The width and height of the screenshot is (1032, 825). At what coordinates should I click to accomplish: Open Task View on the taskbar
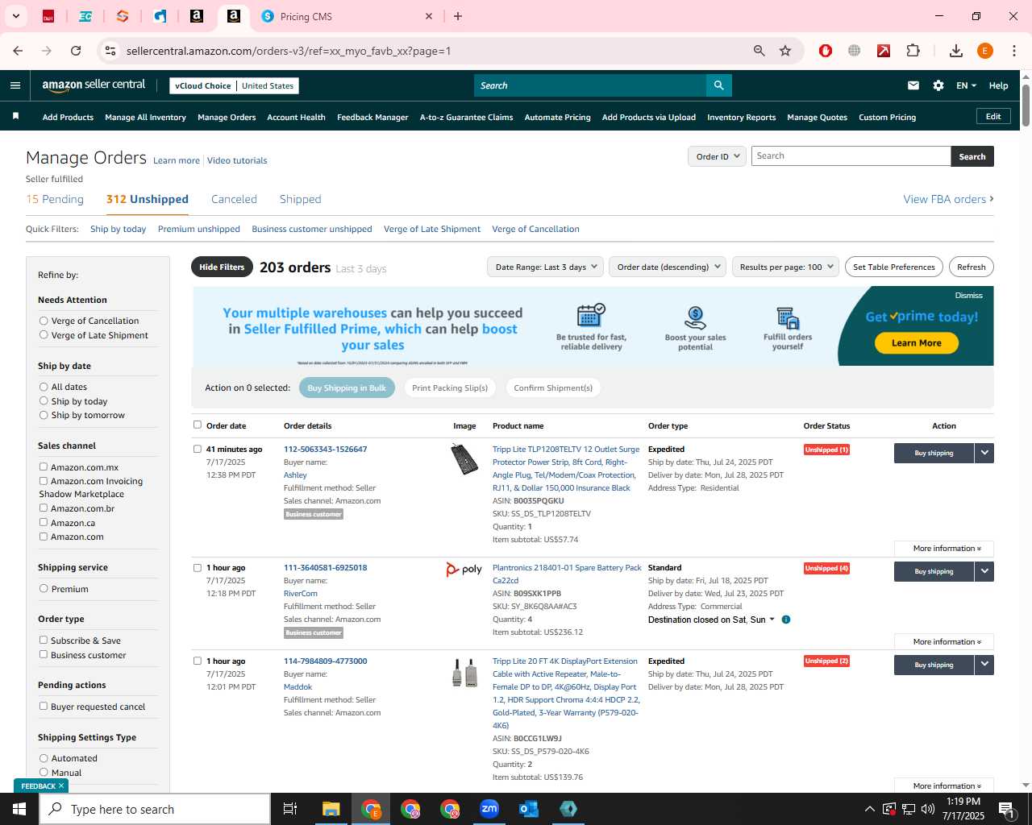point(290,809)
